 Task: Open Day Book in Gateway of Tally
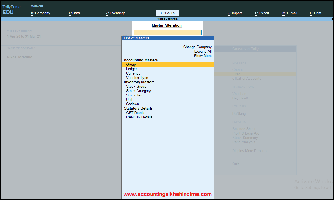[240, 98]
